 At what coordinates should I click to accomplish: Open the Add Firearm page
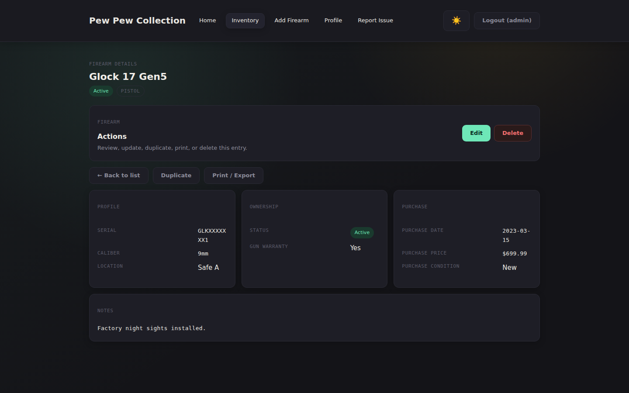click(291, 21)
